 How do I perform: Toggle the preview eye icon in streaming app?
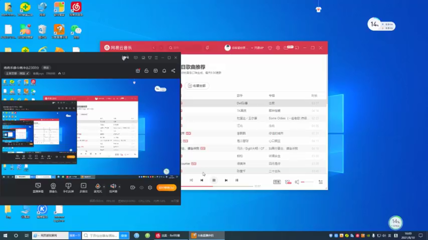[141, 188]
